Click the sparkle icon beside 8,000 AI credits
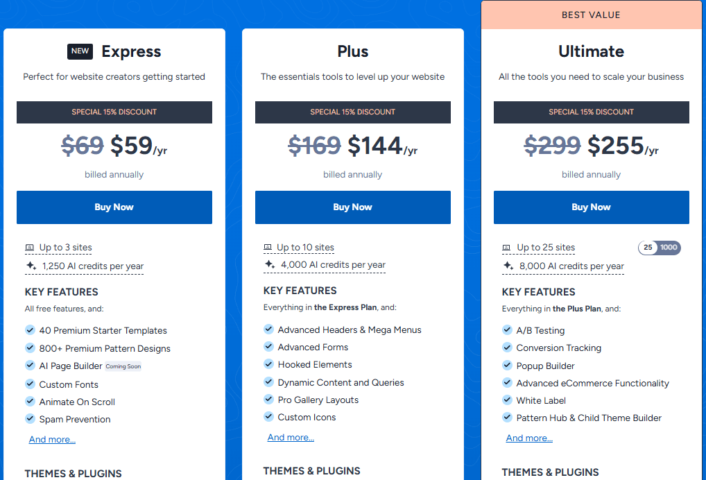This screenshot has height=480, width=706. click(x=508, y=266)
